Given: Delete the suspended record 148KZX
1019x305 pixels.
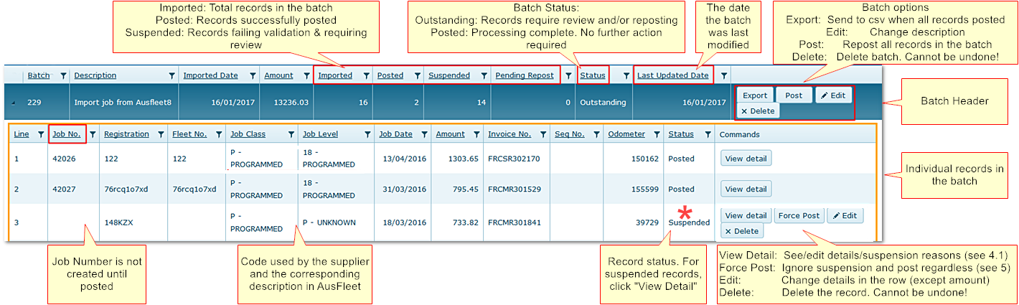Looking at the screenshot, I should pyautogui.click(x=741, y=231).
